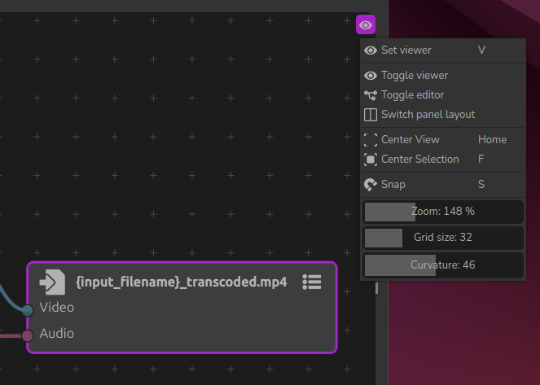The image size is (540, 385).
Task: Click the Toggle viewer eye icon
Action: point(371,76)
